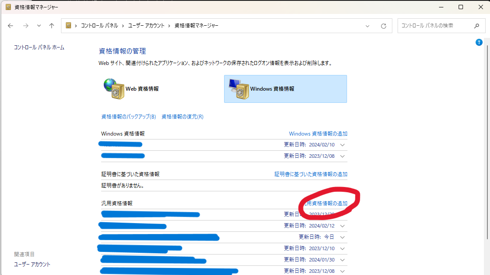
Task: Expand the Windows credential dated 2023/12/08
Action: pyautogui.click(x=343, y=156)
